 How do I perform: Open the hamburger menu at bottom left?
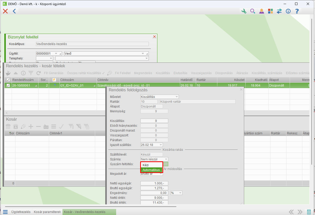point(5,212)
